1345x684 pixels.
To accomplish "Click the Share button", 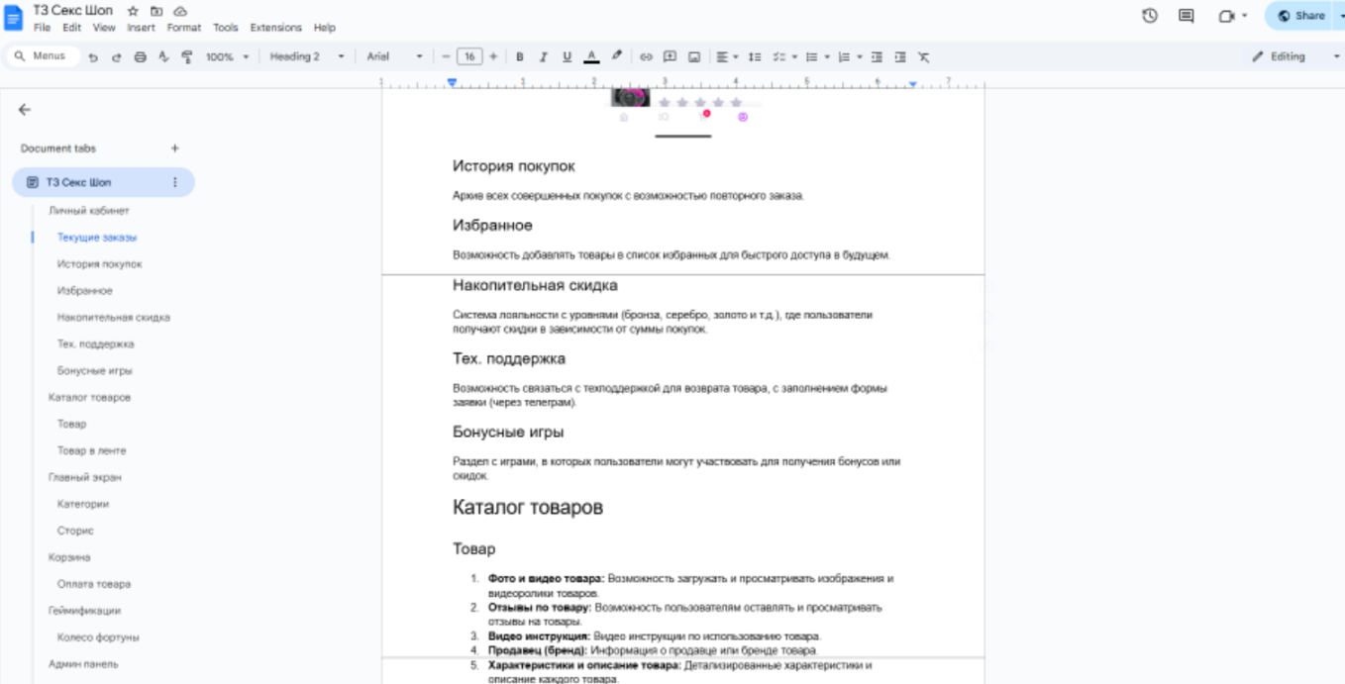I will click(x=1301, y=15).
